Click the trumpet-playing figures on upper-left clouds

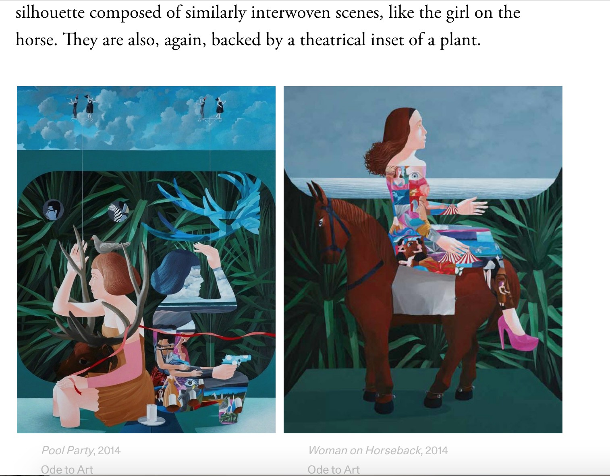pos(81,106)
